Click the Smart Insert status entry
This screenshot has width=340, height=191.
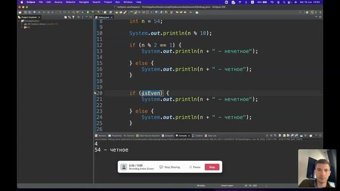point(227,186)
